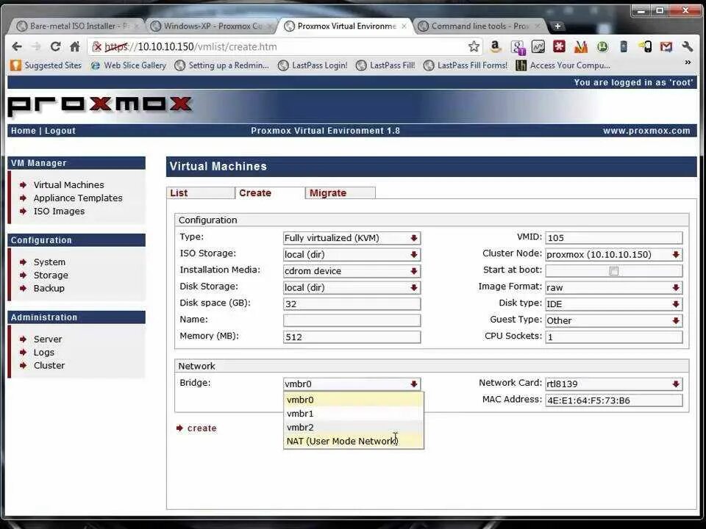Open the Disk type dropdown
706x529 pixels.
pyautogui.click(x=613, y=304)
